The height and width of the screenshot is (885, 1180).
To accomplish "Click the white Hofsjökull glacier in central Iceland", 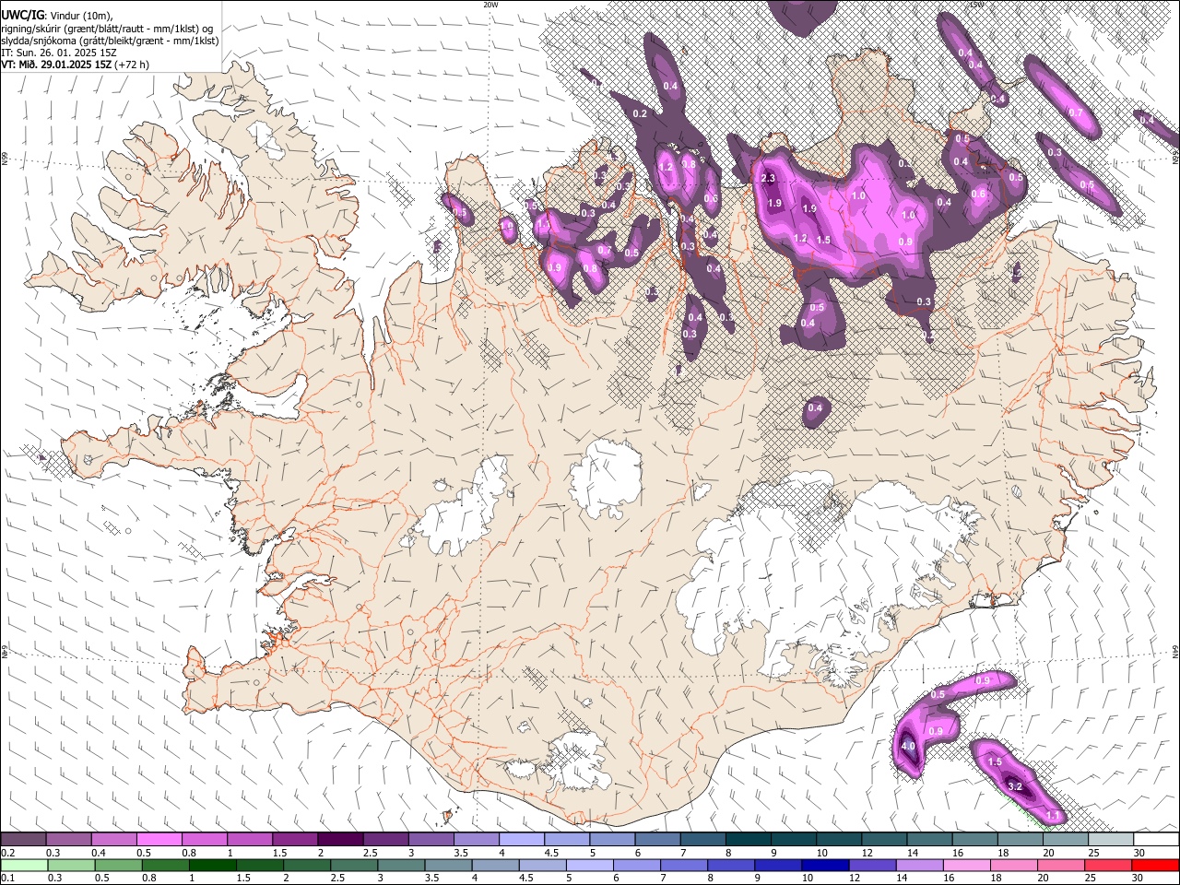I will pos(606,478).
